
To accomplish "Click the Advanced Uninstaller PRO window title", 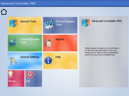I will pyautogui.click(x=18, y=3).
